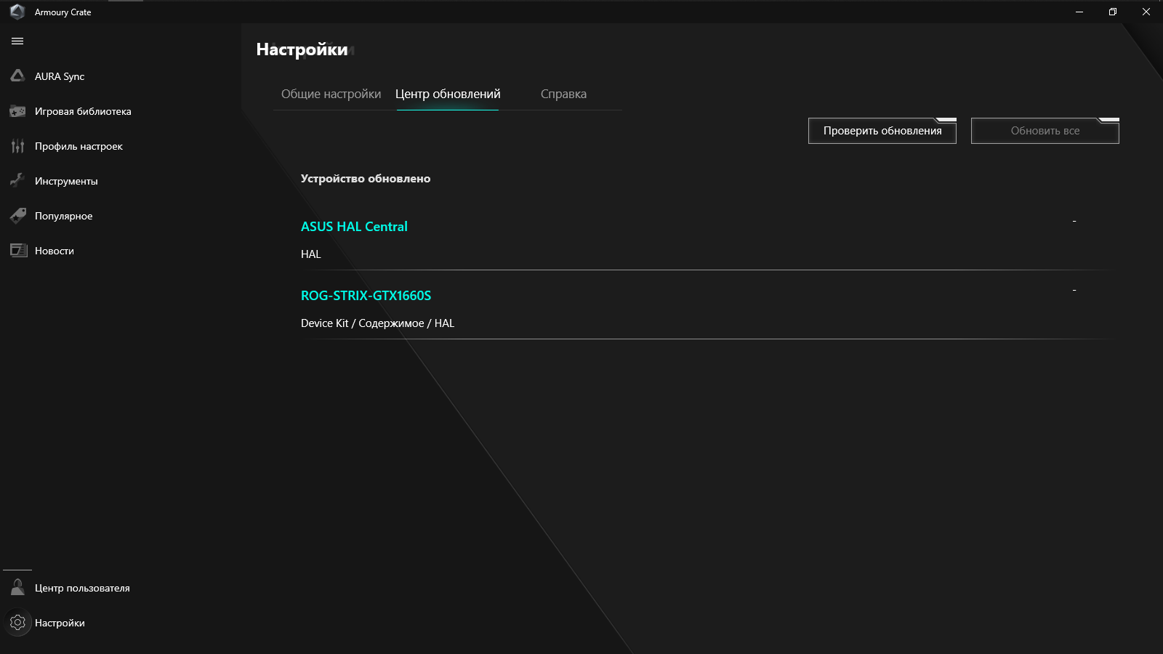This screenshot has height=654, width=1163.
Task: Click the Настройки page heading
Action: [302, 49]
